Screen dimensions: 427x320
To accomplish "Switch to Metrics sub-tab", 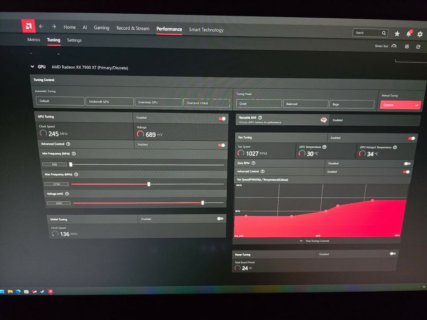I will pos(34,40).
